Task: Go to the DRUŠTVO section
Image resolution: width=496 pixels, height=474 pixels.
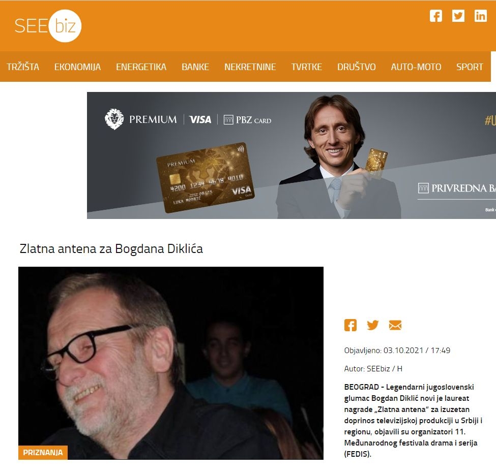Action: [x=356, y=67]
